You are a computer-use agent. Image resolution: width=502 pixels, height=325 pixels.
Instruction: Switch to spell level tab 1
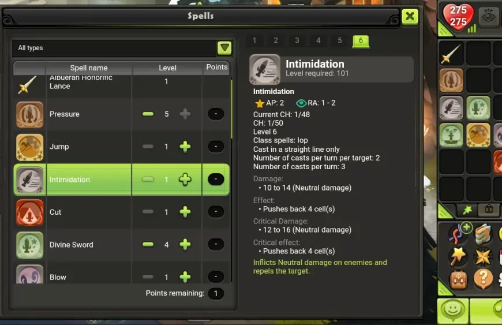pyautogui.click(x=254, y=40)
